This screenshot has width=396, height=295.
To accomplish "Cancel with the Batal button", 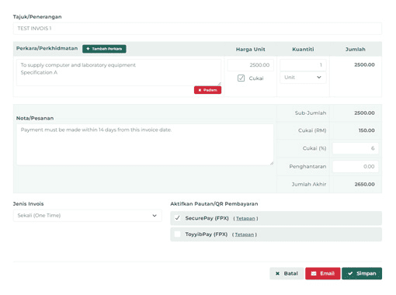I will 287,273.
